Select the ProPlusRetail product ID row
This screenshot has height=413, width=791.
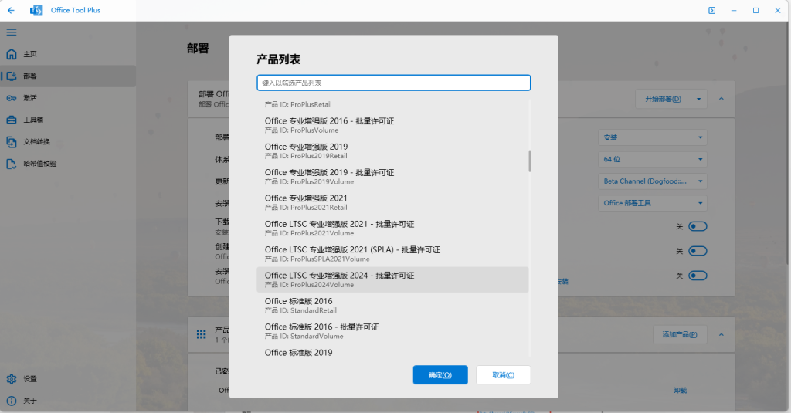(x=392, y=104)
